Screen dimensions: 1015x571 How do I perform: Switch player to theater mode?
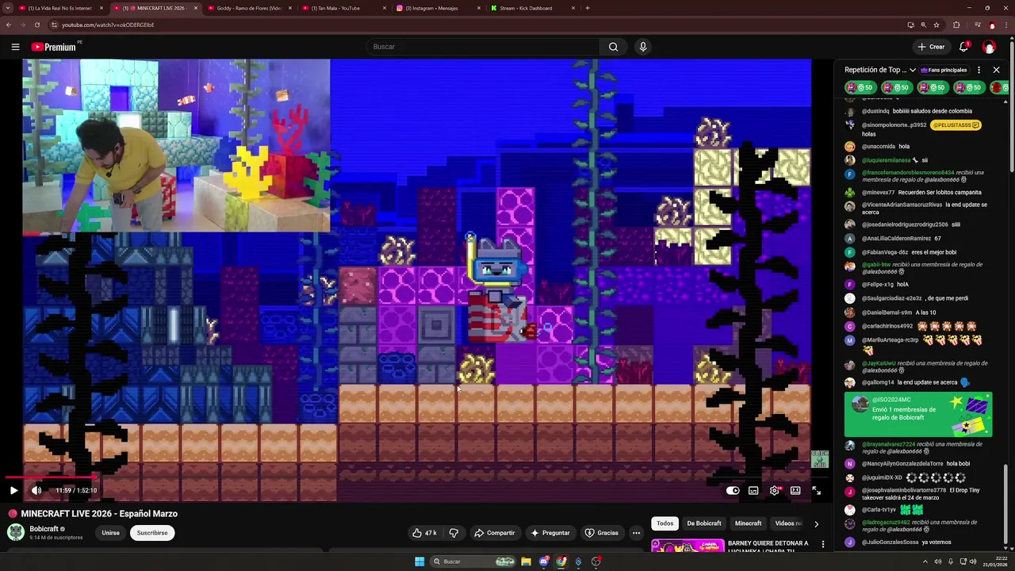pos(795,490)
